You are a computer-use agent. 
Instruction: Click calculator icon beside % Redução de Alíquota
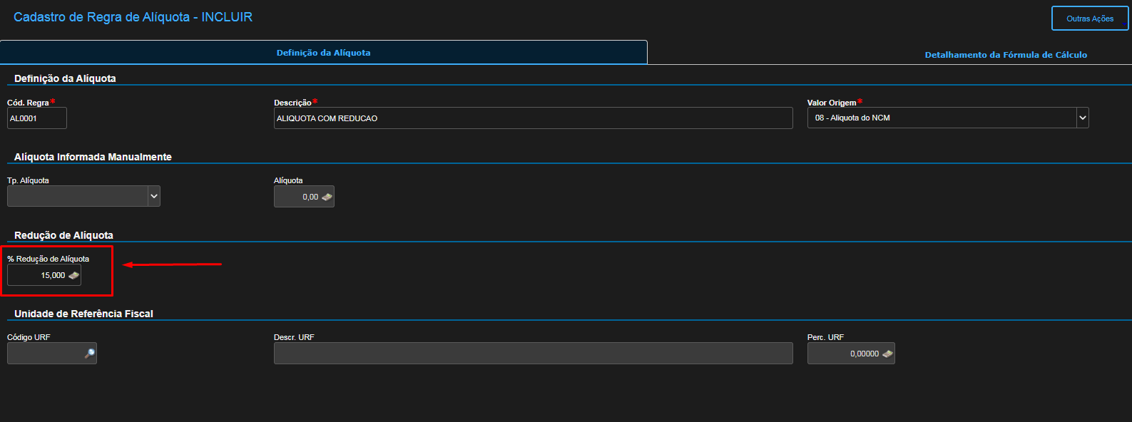coord(73,276)
